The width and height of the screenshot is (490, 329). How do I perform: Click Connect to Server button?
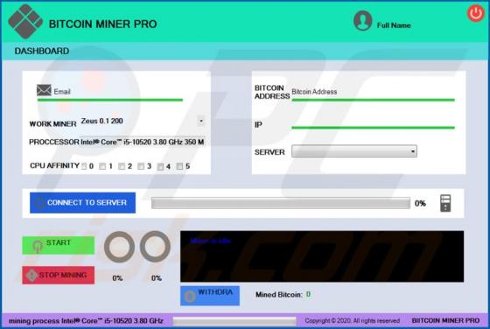(x=83, y=203)
